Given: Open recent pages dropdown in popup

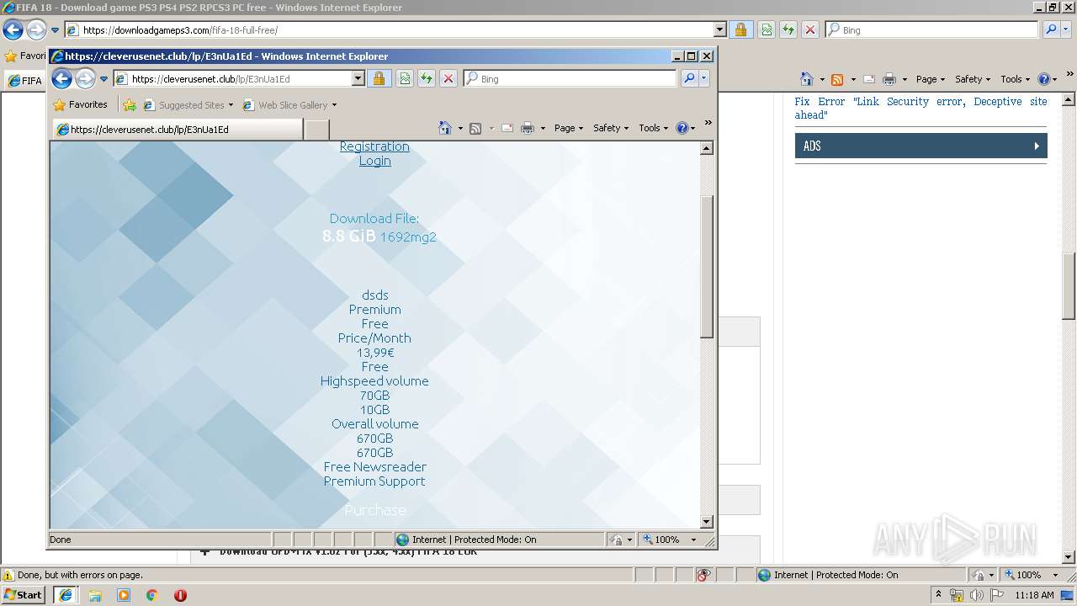Looking at the screenshot, I should pyautogui.click(x=104, y=79).
